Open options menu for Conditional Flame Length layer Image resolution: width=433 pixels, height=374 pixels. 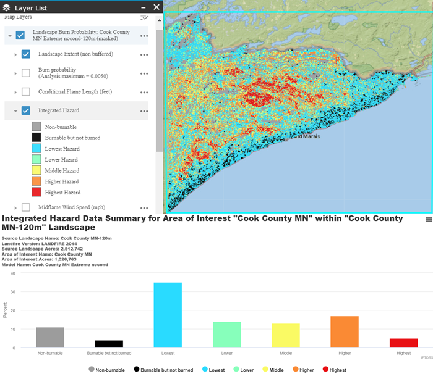144,92
